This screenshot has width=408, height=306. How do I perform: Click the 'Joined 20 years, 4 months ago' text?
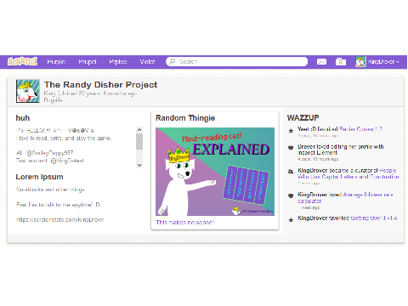(99, 93)
